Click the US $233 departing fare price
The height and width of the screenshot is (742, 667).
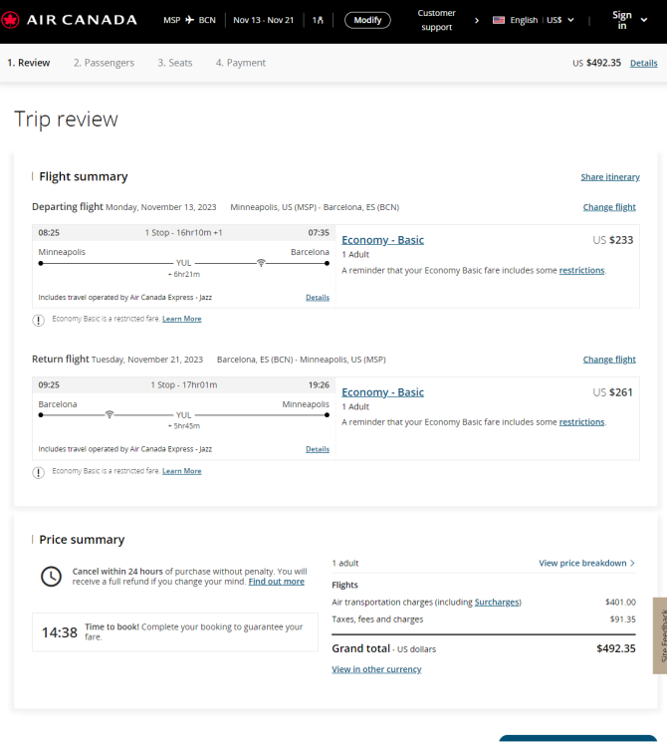pyautogui.click(x=612, y=240)
